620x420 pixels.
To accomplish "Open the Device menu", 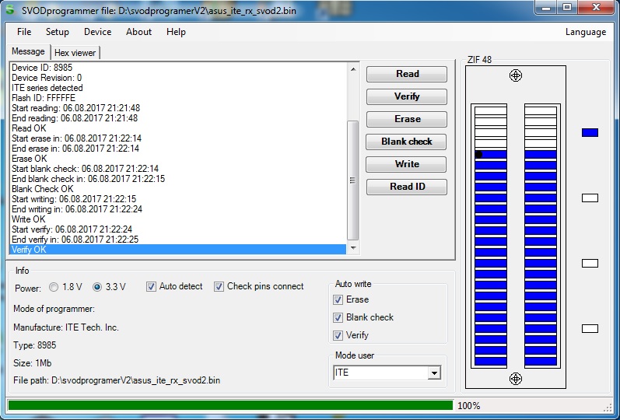I will coord(97,32).
